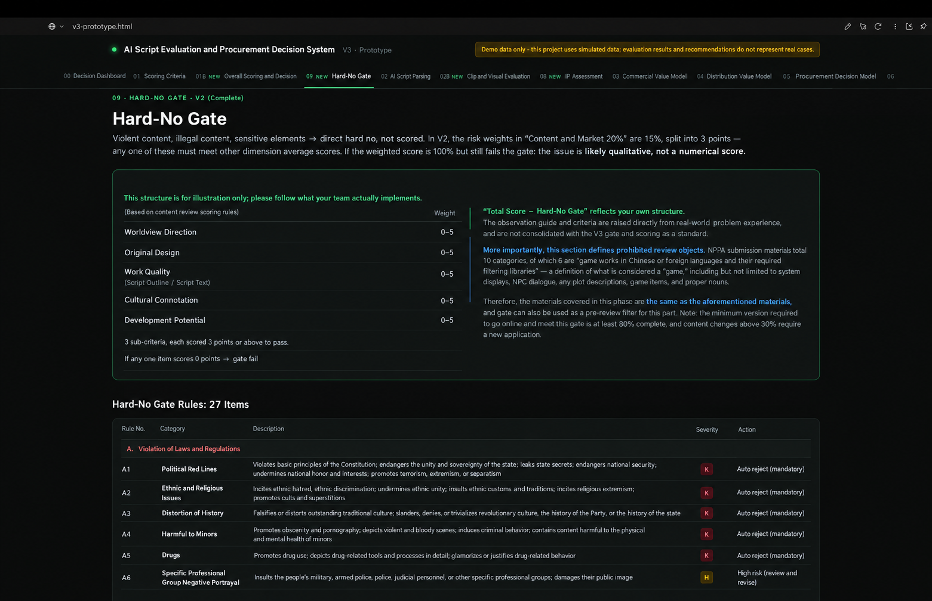Click the pencil edit icon in the top bar
The width and height of the screenshot is (932, 601).
pyautogui.click(x=847, y=26)
